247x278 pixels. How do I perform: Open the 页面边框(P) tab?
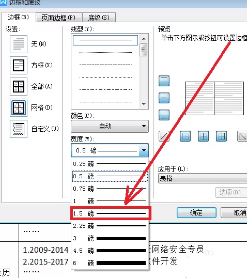click(58, 18)
